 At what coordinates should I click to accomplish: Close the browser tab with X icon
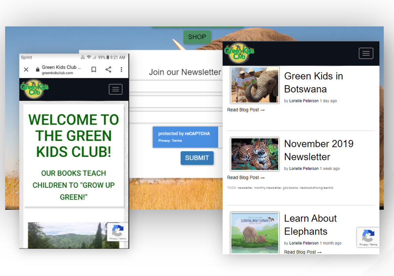[26, 69]
